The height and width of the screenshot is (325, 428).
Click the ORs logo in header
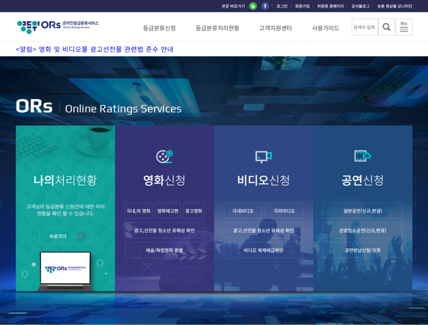pyautogui.click(x=58, y=27)
